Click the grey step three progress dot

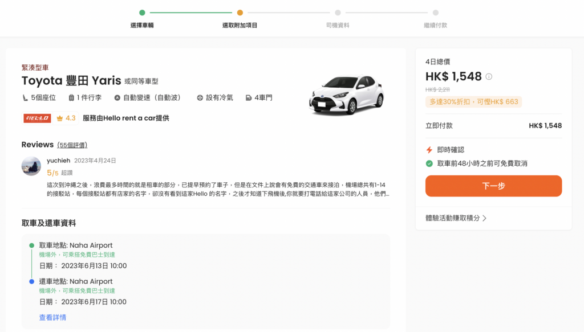pos(338,13)
